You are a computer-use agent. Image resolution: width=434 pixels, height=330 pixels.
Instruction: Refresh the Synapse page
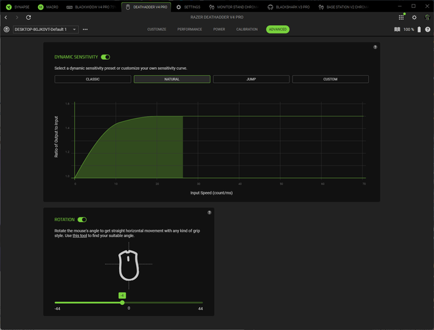click(x=28, y=17)
